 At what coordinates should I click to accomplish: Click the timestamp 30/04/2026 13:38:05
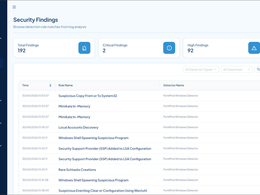tap(35, 190)
